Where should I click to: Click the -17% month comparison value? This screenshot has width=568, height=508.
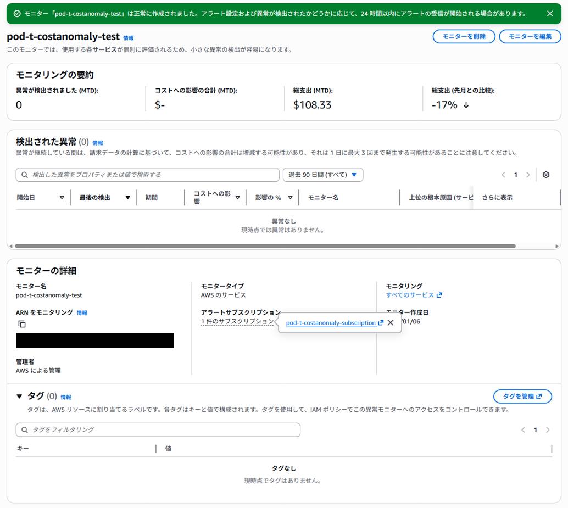click(444, 105)
